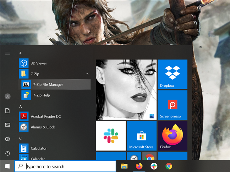The height and width of the screenshot is (172, 230).
Task: Open the Chrome tile at bottom
Action: pyautogui.click(x=149, y=156)
